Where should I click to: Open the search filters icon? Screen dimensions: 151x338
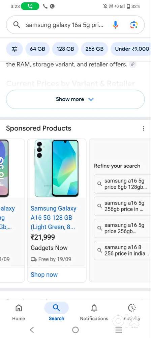tap(14, 49)
